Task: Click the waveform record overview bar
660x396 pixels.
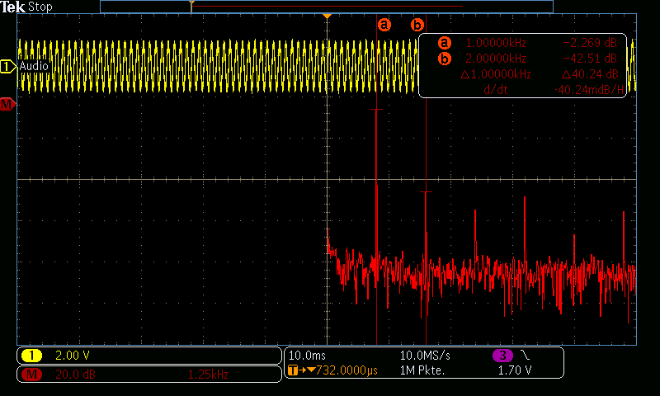Action: [x=327, y=7]
